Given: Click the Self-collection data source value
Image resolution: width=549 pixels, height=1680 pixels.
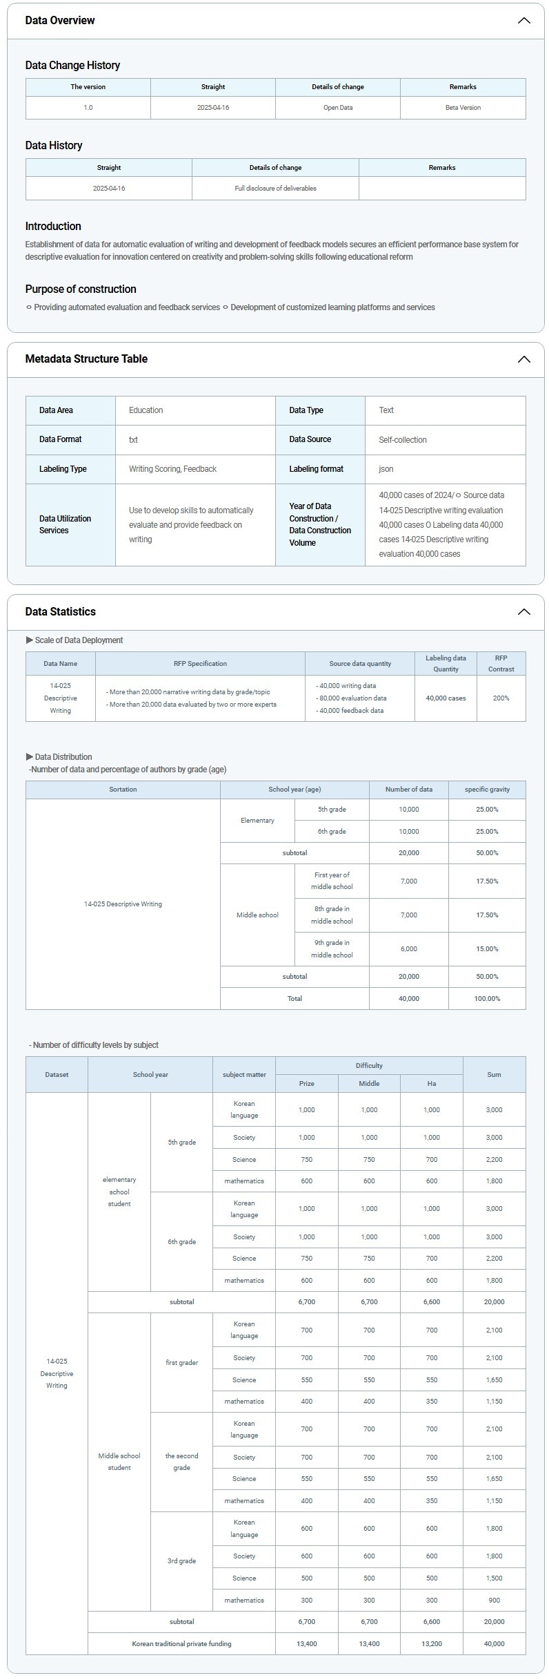Looking at the screenshot, I should pos(403,440).
